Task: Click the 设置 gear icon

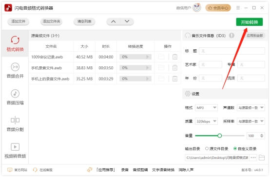Action: coord(188,94)
